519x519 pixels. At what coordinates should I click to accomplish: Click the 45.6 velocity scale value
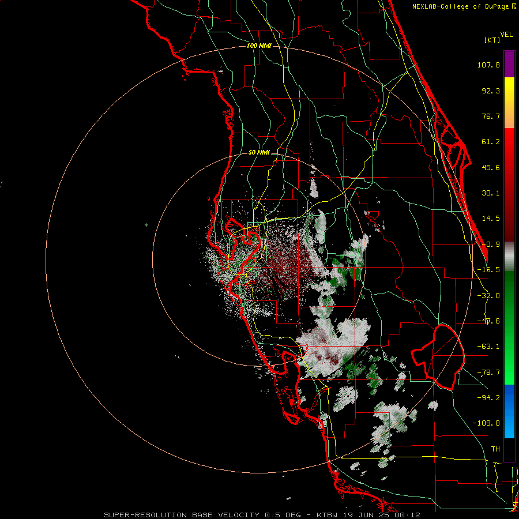(491, 167)
